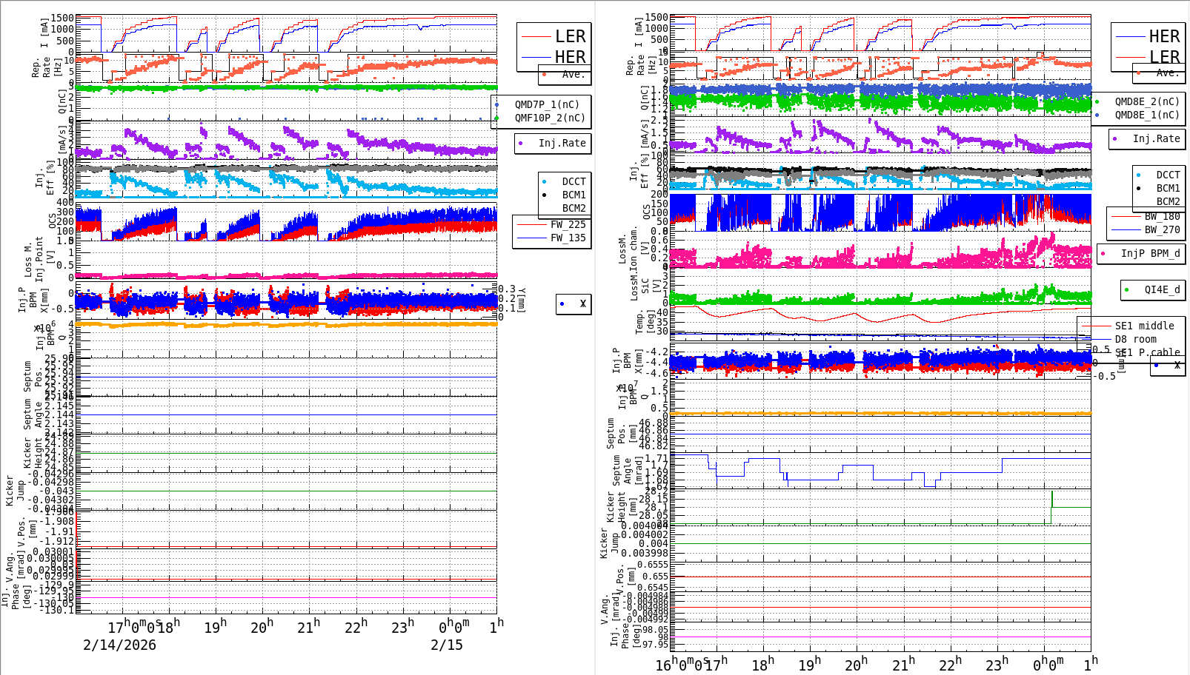Click the Temp. [deg] axis label

point(645,321)
